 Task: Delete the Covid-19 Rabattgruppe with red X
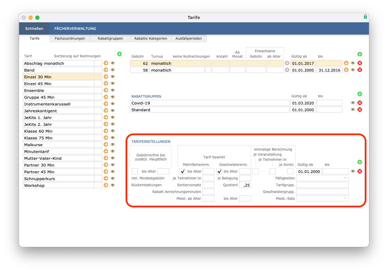pos(360,103)
